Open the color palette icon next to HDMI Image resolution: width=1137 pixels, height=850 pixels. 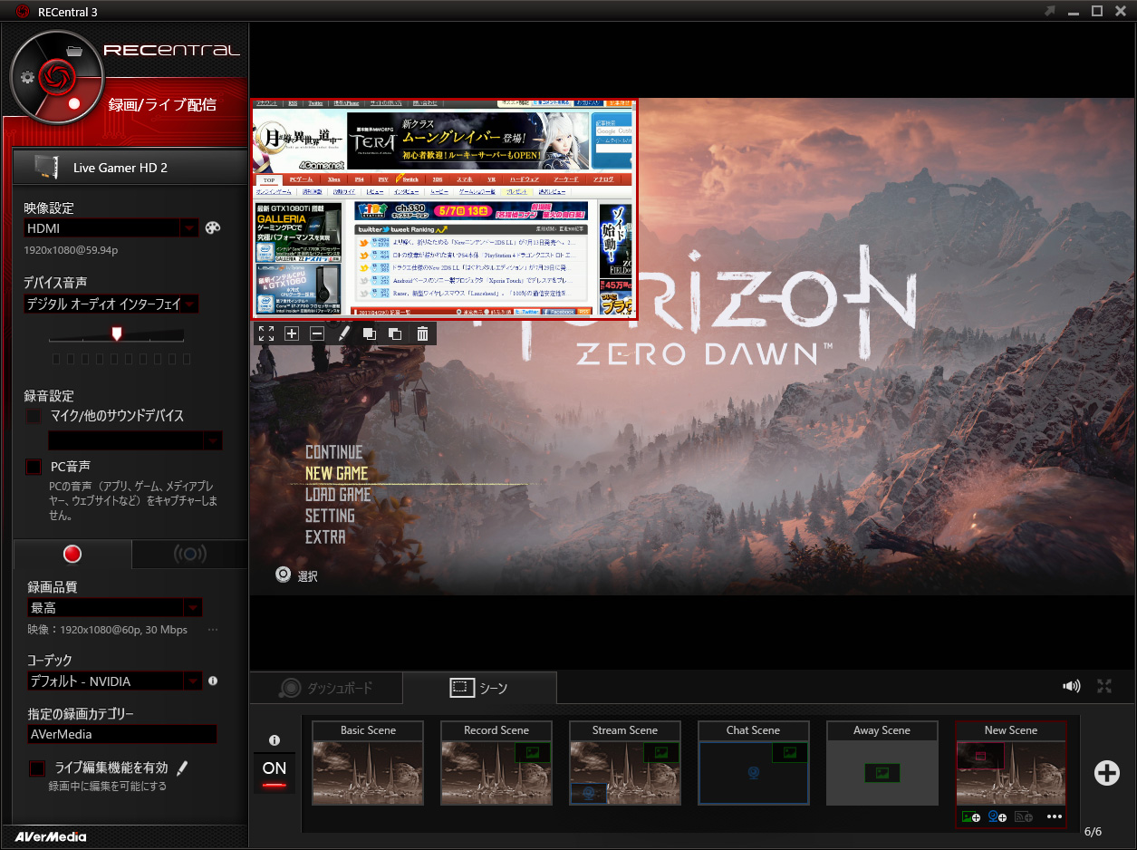point(213,227)
